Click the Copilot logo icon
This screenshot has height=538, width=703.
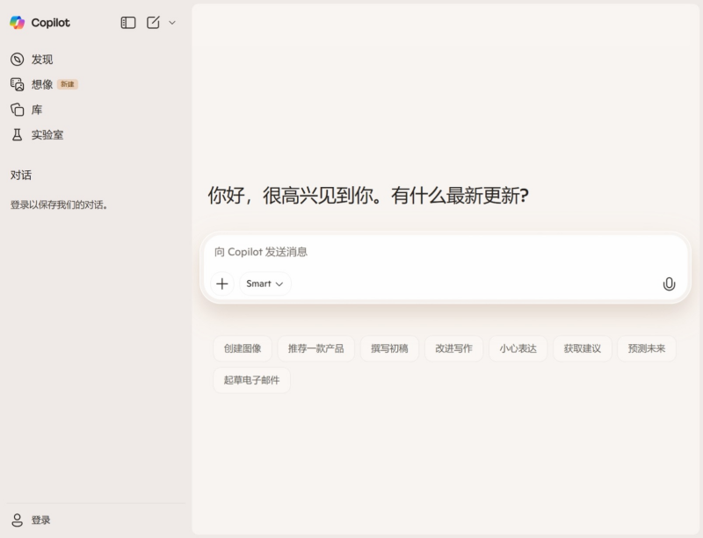[x=18, y=23]
